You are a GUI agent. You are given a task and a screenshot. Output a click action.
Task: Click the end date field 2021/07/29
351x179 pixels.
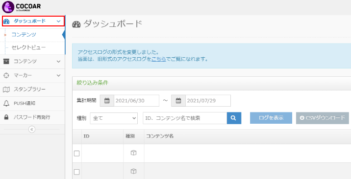tap(208, 101)
